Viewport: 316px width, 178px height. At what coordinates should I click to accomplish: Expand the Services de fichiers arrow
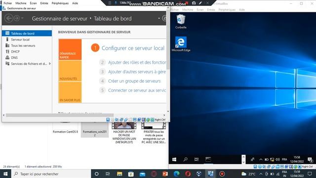(50, 64)
